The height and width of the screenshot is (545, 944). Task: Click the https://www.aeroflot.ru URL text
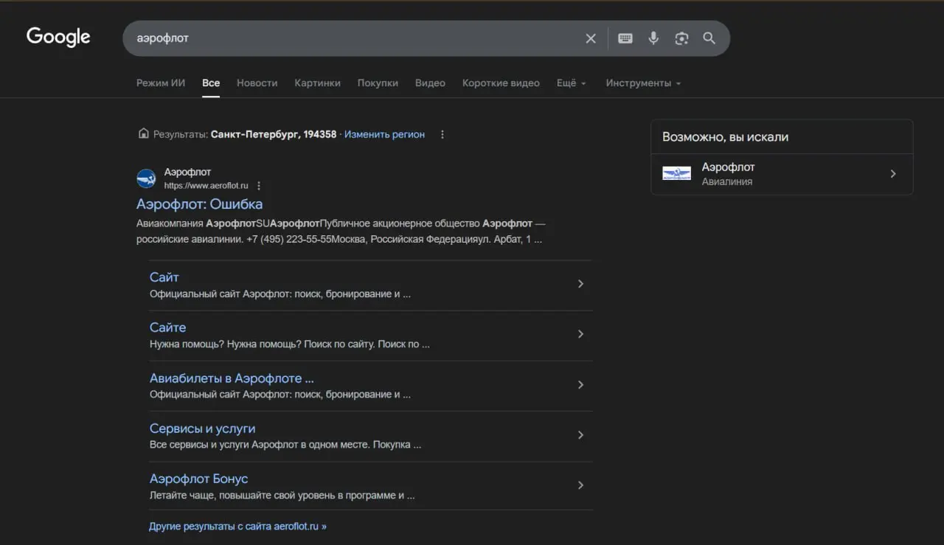coord(206,186)
